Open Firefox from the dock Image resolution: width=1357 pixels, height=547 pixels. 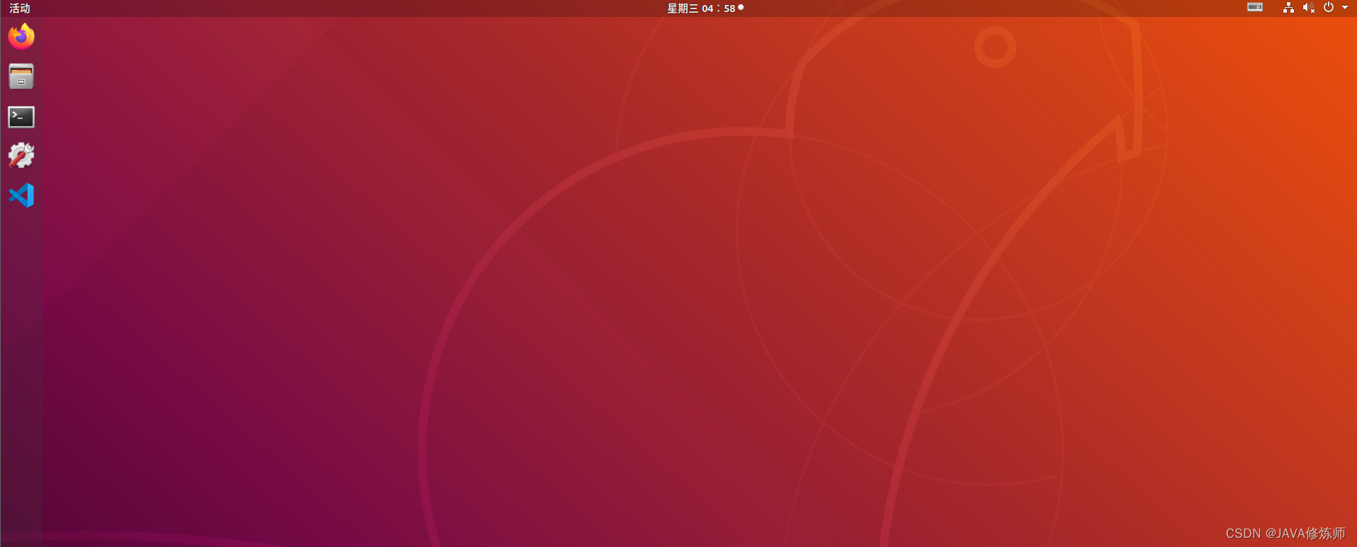(21, 36)
